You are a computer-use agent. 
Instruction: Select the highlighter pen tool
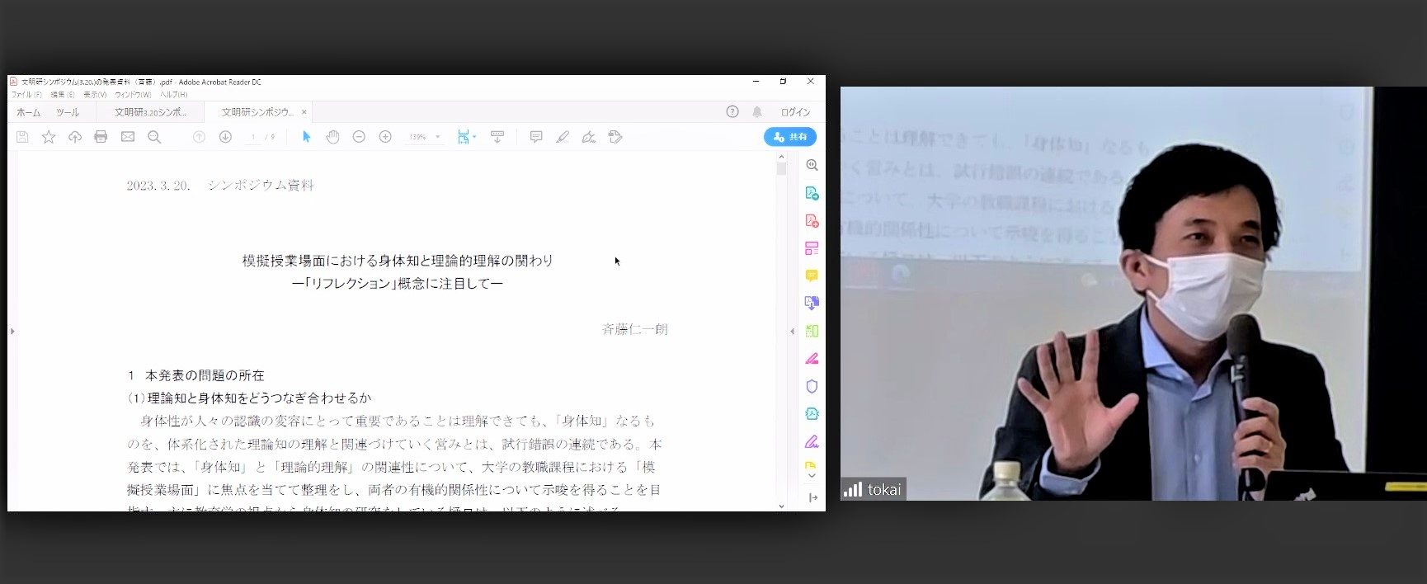coord(563,137)
